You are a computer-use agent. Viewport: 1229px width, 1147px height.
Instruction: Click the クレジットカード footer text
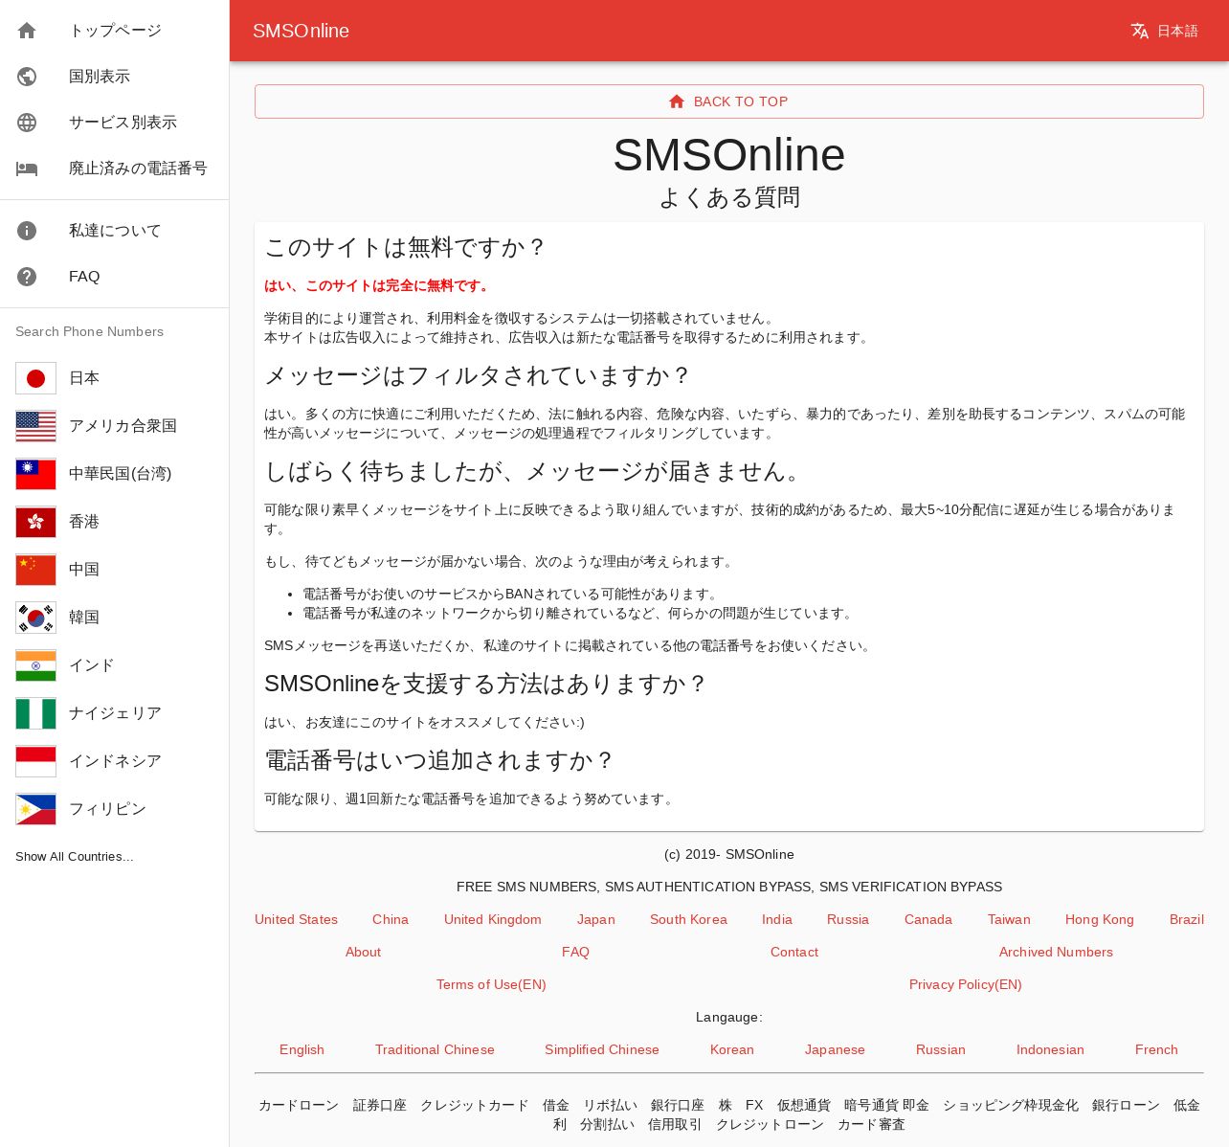[x=475, y=1105]
